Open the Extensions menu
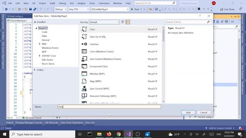This screenshot has height=138, width=246. (104, 3)
